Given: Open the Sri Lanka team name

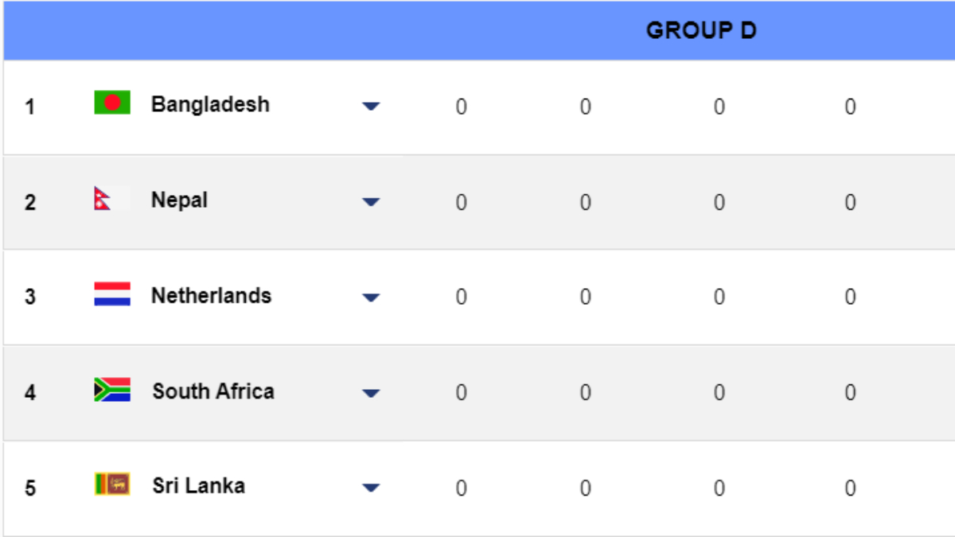Looking at the screenshot, I should click(x=199, y=485).
